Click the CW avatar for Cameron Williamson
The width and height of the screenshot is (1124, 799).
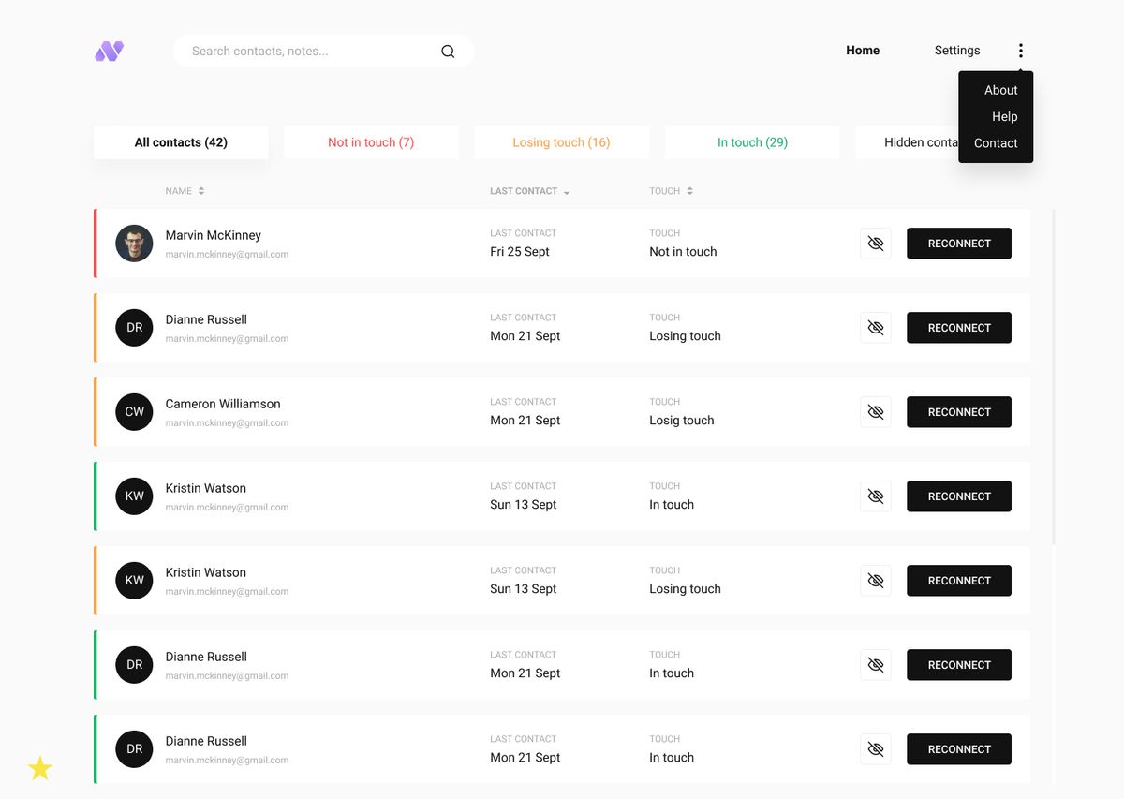(x=134, y=411)
